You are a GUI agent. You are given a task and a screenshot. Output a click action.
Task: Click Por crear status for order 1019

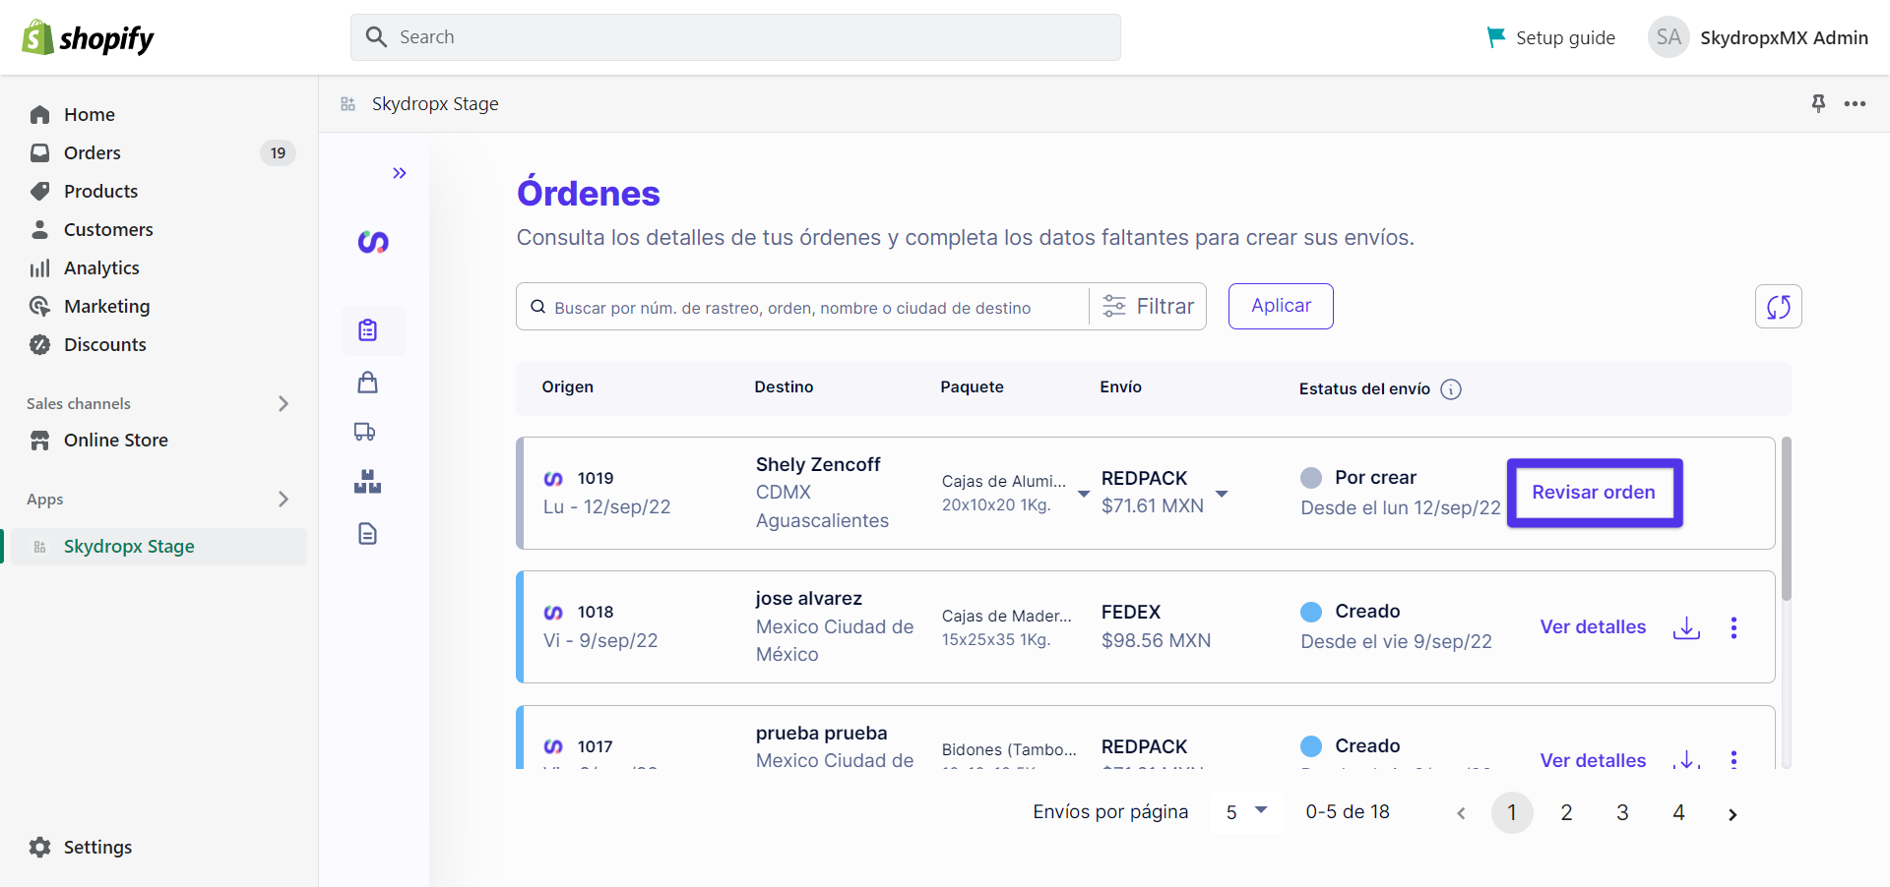click(1375, 478)
